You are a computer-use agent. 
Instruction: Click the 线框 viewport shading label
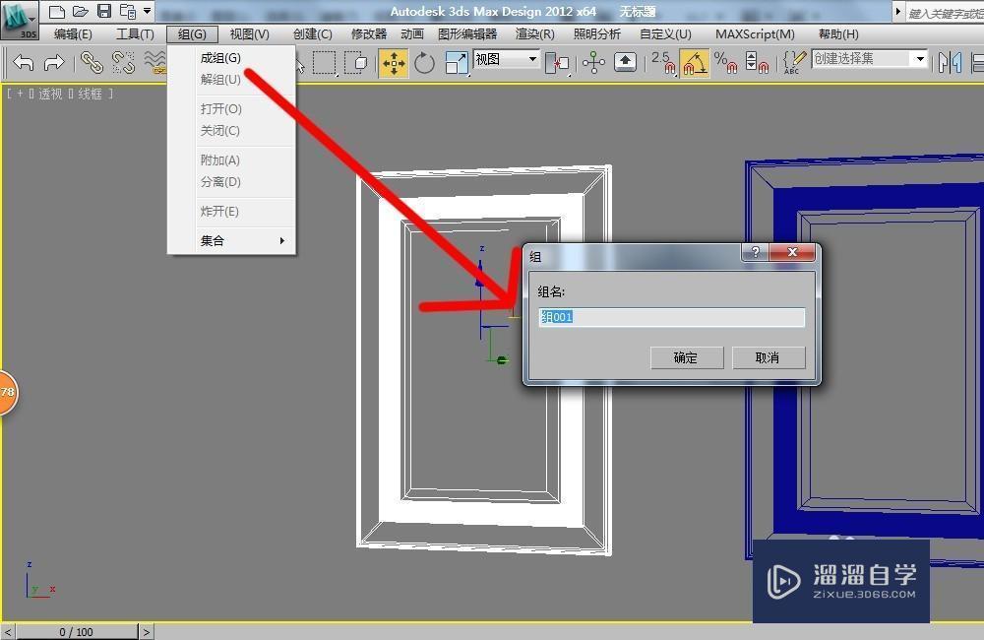(x=90, y=95)
